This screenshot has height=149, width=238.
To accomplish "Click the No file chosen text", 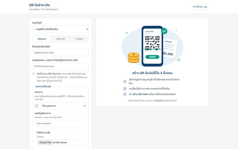I will [x=60, y=142].
